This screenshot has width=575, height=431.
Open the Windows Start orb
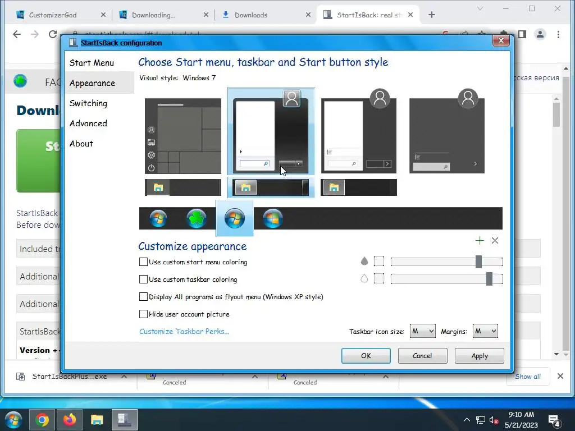coord(13,420)
